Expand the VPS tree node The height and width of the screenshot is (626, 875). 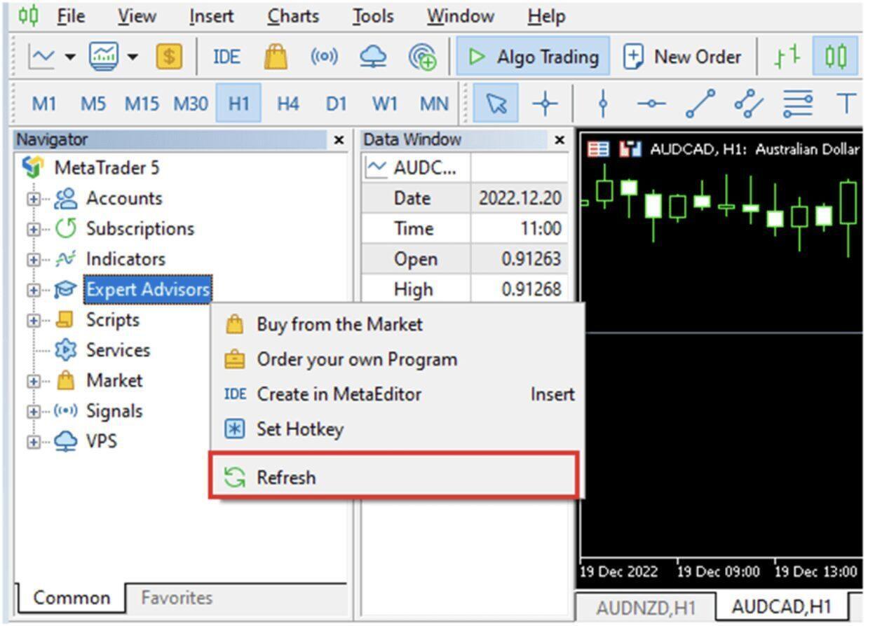[x=33, y=442]
